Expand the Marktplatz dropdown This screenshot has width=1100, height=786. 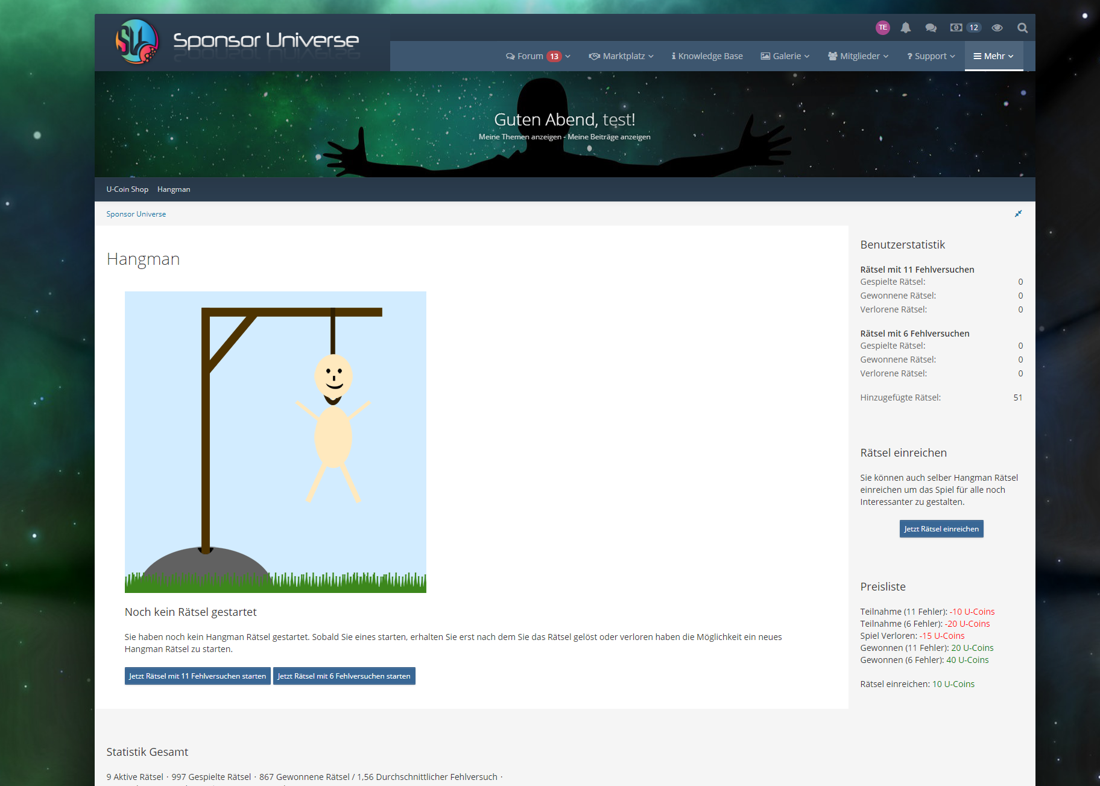pyautogui.click(x=621, y=56)
